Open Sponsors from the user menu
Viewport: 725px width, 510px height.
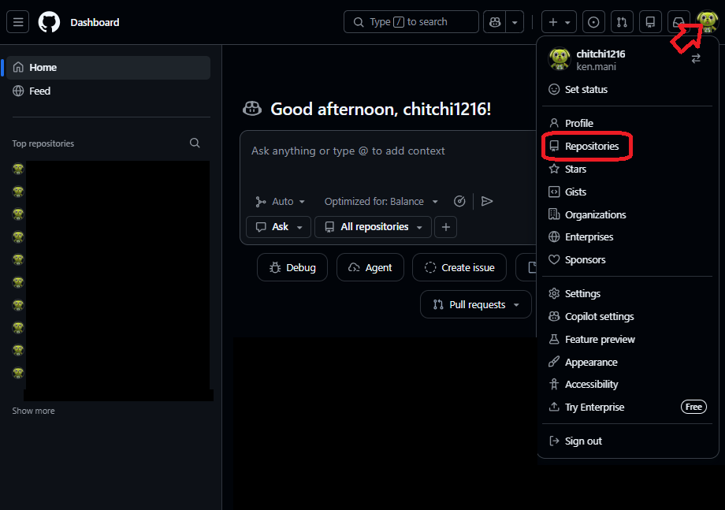coord(627,260)
